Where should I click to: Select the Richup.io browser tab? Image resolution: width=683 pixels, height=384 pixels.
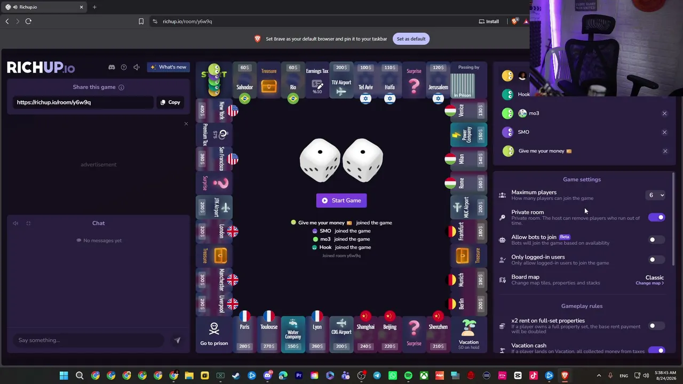(45, 7)
